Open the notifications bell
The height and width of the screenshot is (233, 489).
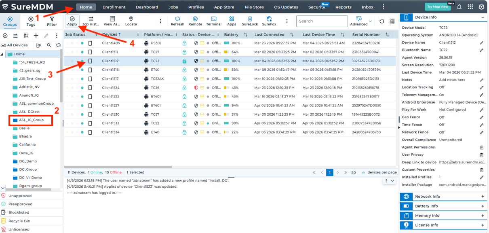point(459,7)
